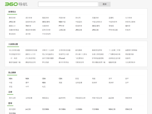Open 1点点奶茶加盟 link
This screenshot has width=152, height=114.
coord(14,50)
